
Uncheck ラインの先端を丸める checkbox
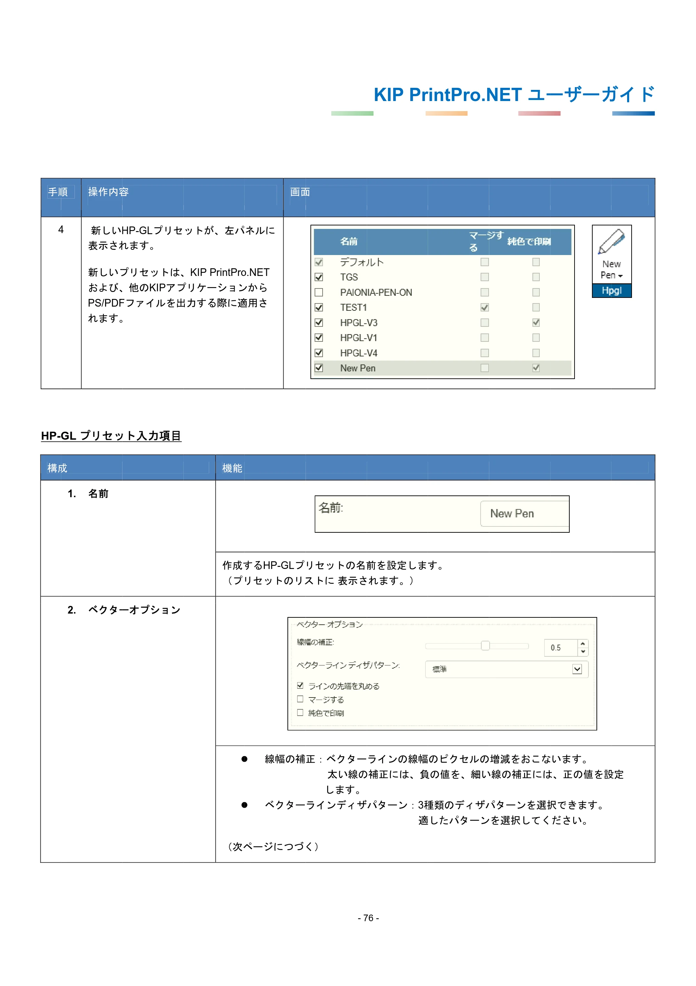(300, 686)
